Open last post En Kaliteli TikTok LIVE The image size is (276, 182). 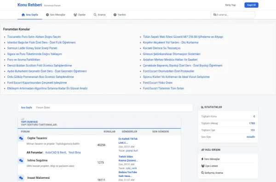[x=128, y=141]
